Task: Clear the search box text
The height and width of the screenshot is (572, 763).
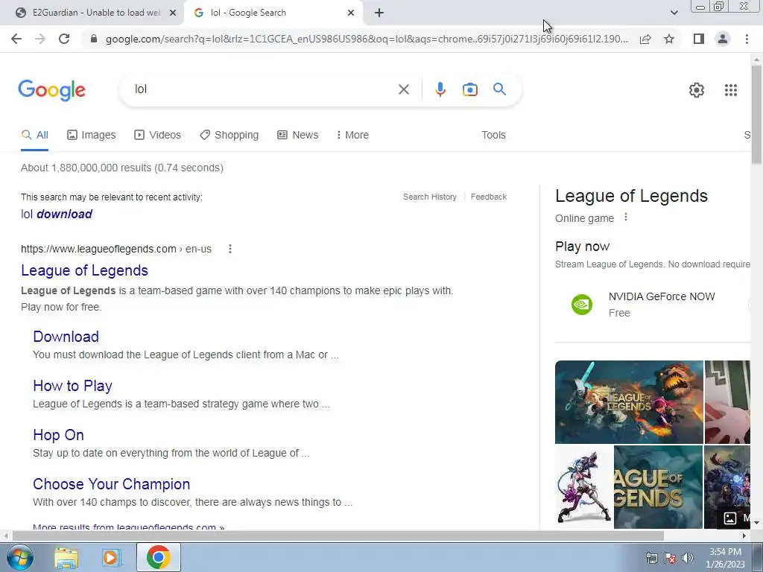Action: coord(403,89)
